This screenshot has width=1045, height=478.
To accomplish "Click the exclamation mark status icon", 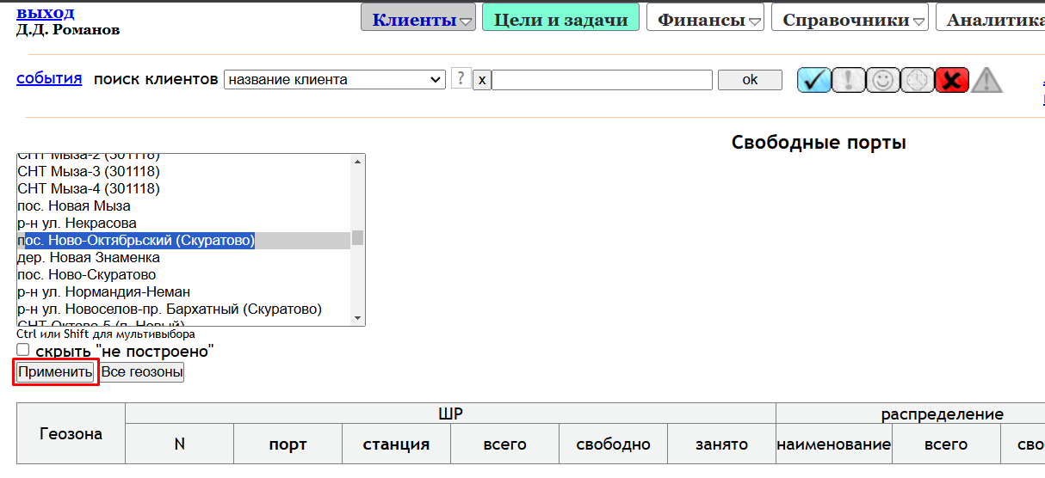I will (848, 80).
